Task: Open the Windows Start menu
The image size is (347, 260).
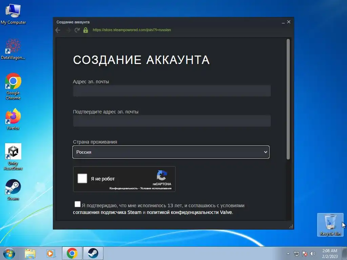Action: [9, 253]
